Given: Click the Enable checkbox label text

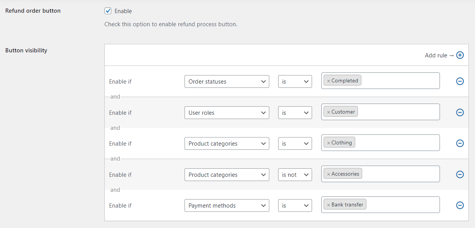Looking at the screenshot, I should click(x=123, y=11).
